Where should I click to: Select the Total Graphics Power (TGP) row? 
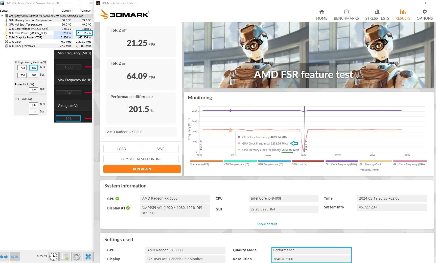click(x=46, y=37)
